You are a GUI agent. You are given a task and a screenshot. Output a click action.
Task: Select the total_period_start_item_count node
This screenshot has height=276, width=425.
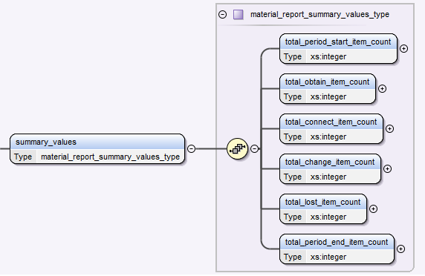[338, 49]
